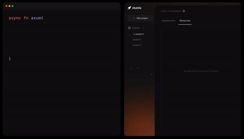Click the closing parenthesis in code editor
The image size is (244, 139).
10,59
